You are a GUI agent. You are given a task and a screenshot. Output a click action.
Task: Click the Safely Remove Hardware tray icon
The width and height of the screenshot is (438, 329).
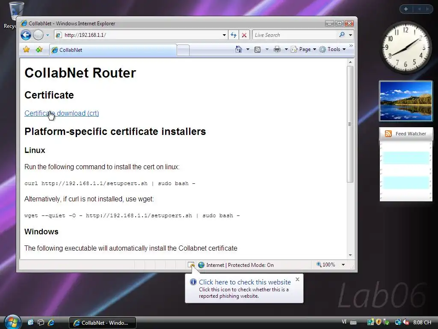pyautogui.click(x=386, y=323)
